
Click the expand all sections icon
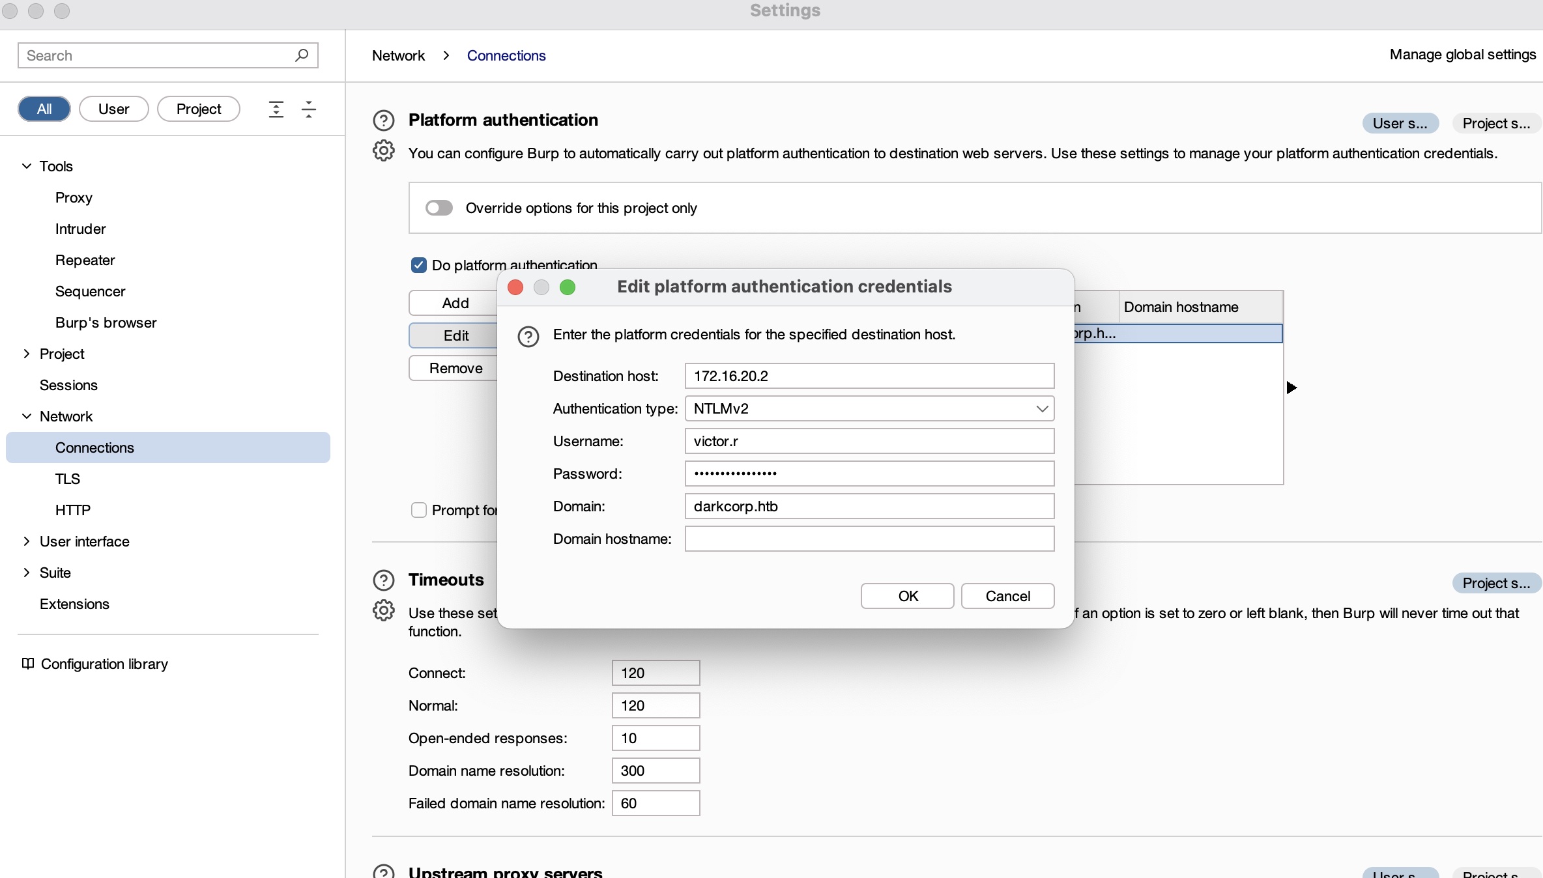[276, 109]
